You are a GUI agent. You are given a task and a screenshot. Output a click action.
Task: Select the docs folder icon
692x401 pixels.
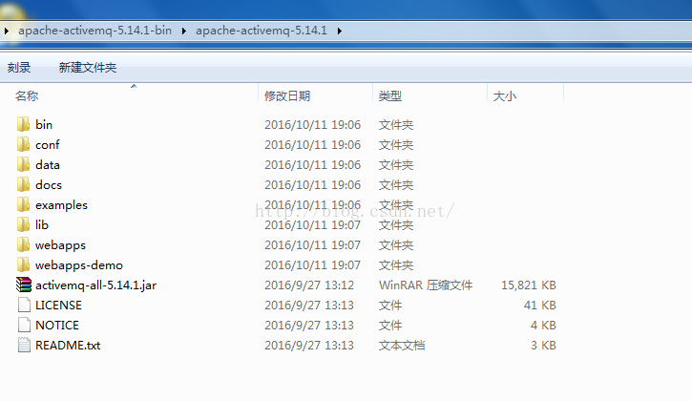pos(24,184)
